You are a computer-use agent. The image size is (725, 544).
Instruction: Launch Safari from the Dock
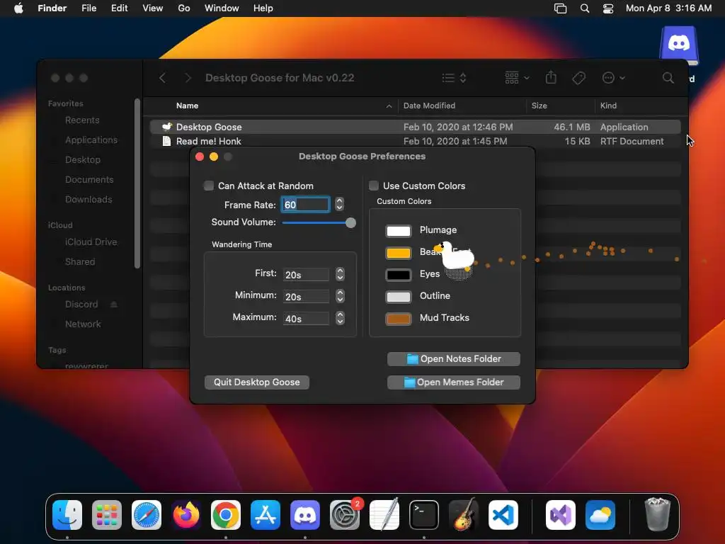(147, 515)
